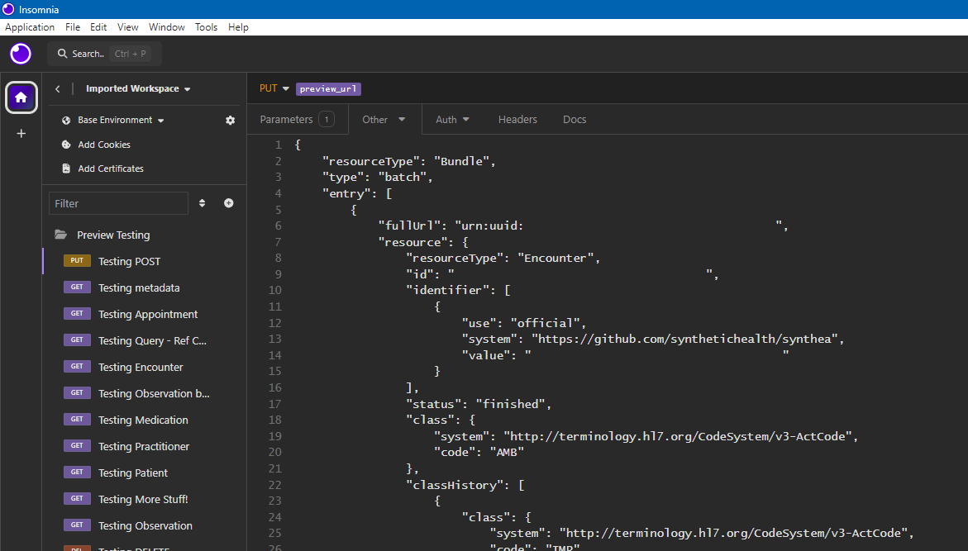
Task: Click the Add Certificates link
Action: pyautogui.click(x=111, y=169)
